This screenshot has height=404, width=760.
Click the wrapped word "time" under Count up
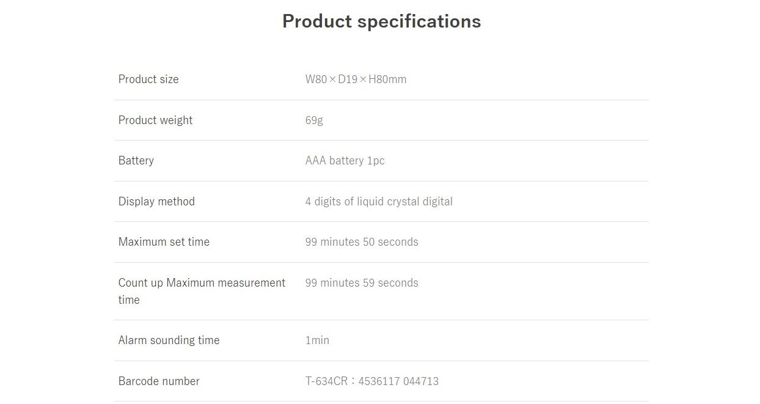(129, 300)
